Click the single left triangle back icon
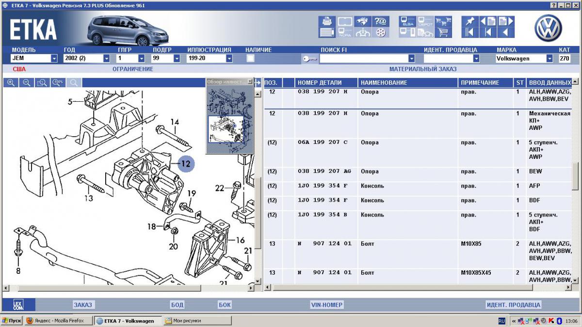582x327 pixels. [506, 32]
